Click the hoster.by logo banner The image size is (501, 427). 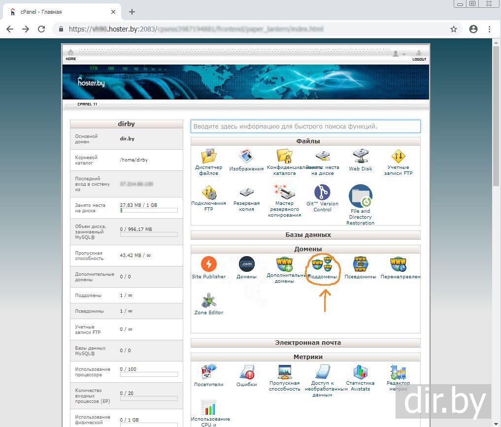coord(91,82)
